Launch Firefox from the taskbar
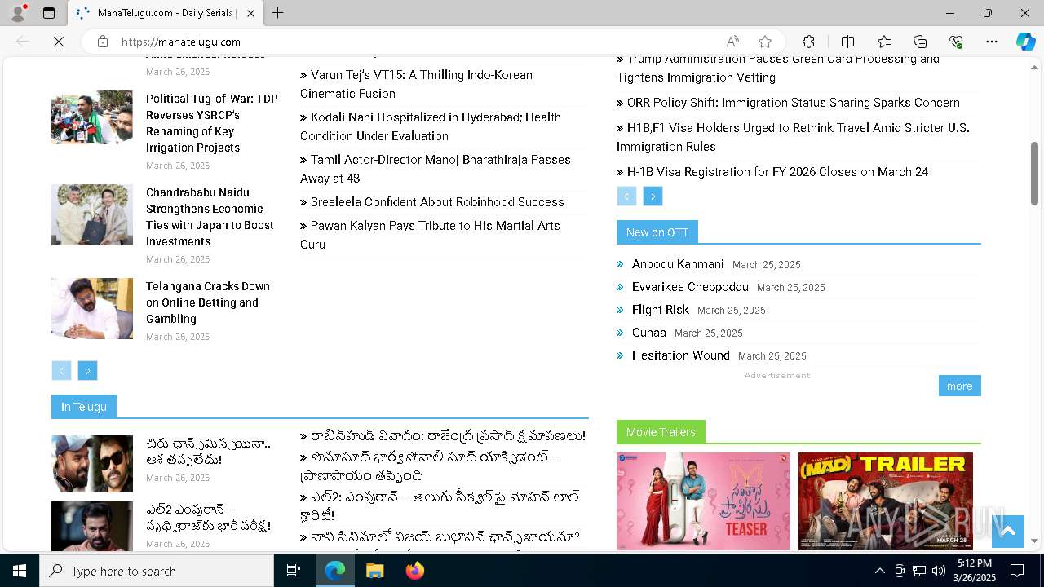This screenshot has width=1044, height=587. 414,571
